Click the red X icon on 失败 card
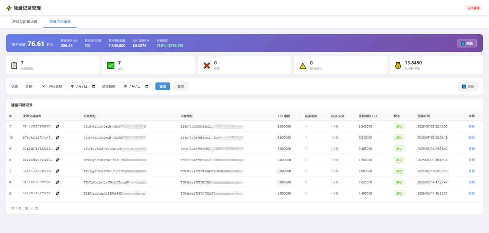This screenshot has height=233, width=489. pyautogui.click(x=207, y=65)
